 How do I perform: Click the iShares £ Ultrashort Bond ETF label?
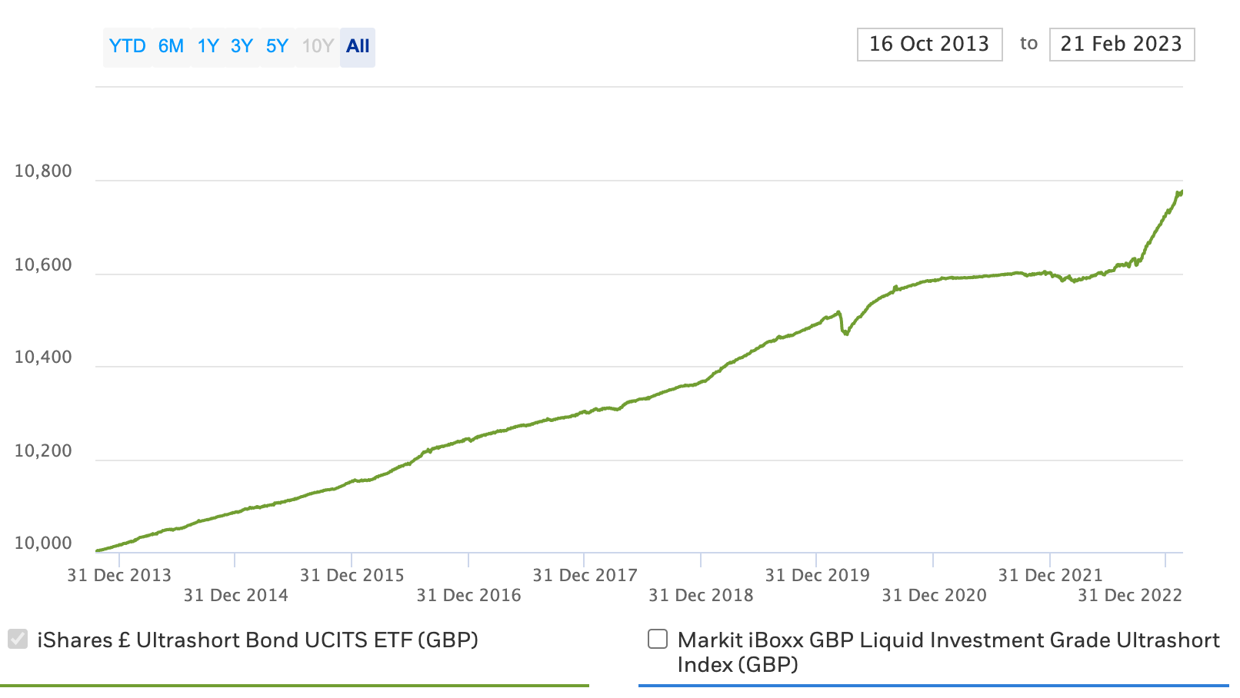pos(258,640)
